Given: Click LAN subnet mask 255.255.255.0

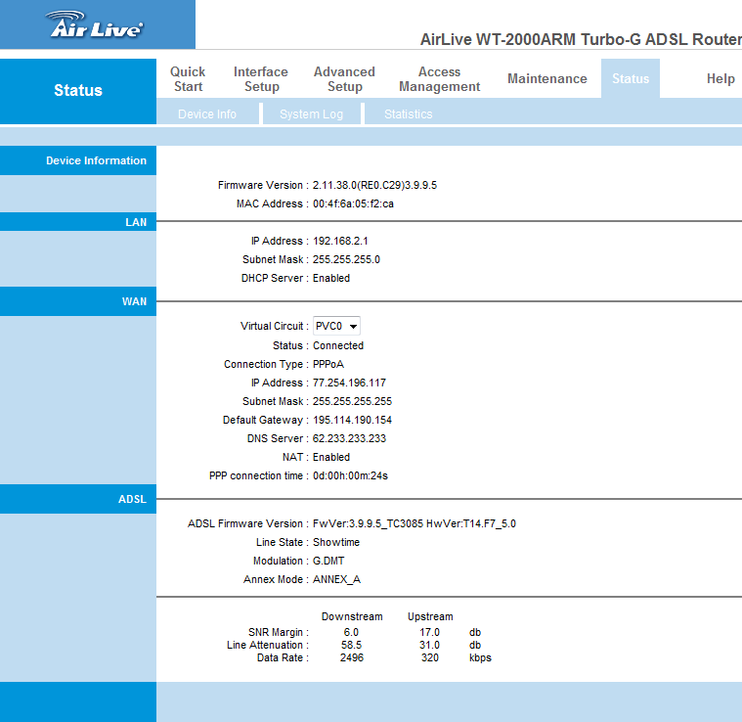Looking at the screenshot, I should pos(346,260).
